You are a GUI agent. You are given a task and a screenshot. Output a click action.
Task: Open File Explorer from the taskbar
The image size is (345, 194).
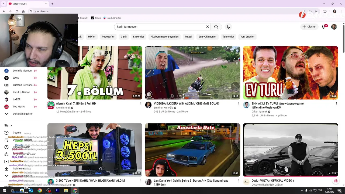point(66,190)
